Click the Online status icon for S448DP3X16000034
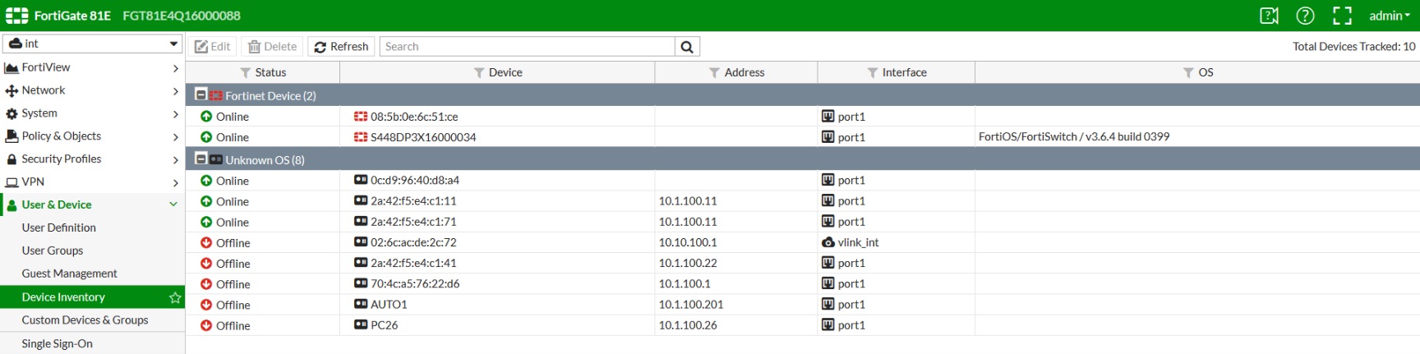 tap(206, 137)
